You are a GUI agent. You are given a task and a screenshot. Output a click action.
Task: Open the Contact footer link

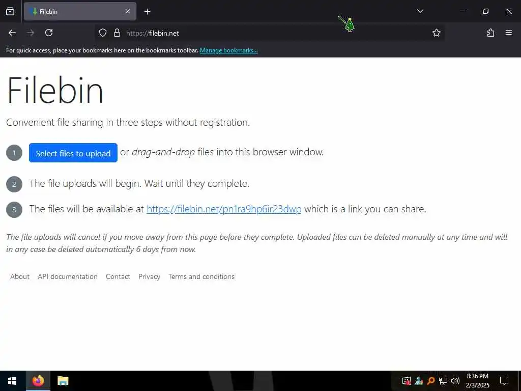[x=118, y=276]
